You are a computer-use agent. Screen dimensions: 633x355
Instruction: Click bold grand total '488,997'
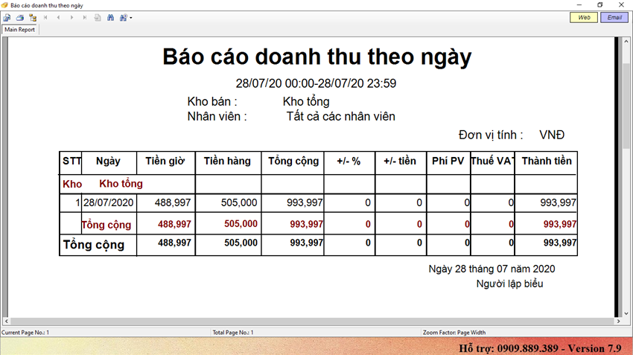tap(174, 243)
